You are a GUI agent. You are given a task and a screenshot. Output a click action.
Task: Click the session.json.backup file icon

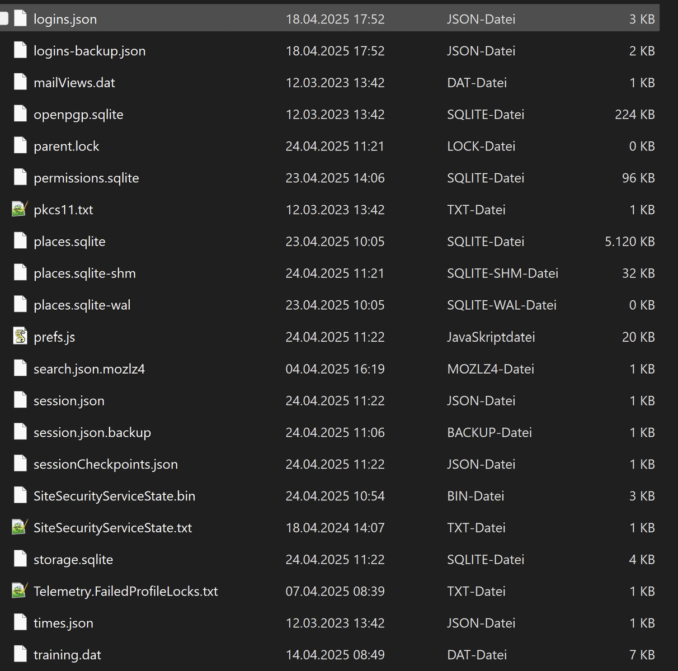(20, 432)
